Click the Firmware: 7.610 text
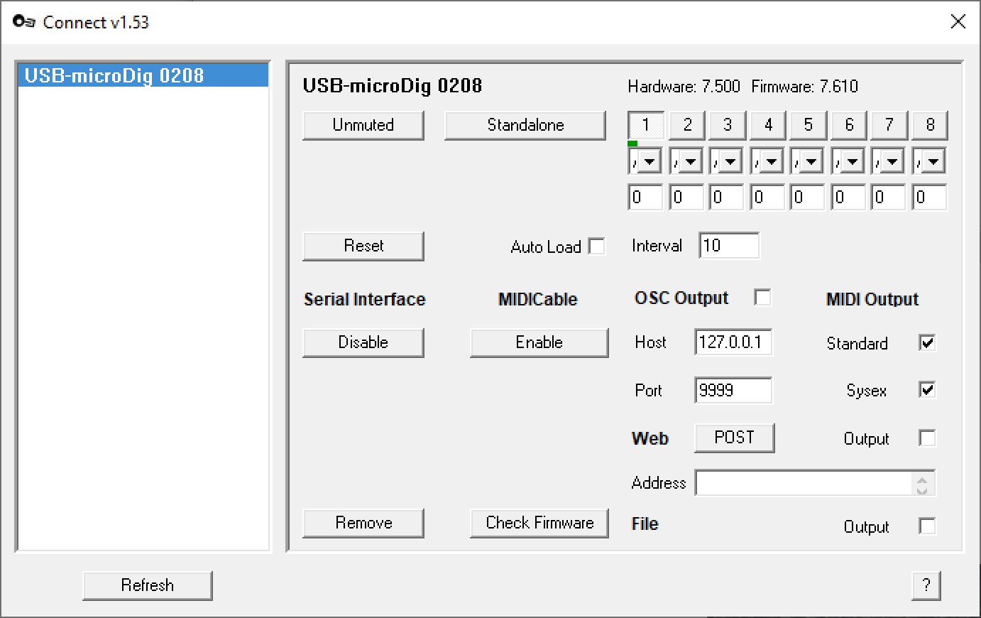 tap(804, 87)
